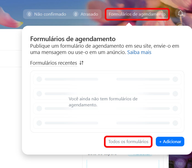Click the empty-state message about no forms
The width and height of the screenshot is (192, 168).
click(x=103, y=102)
